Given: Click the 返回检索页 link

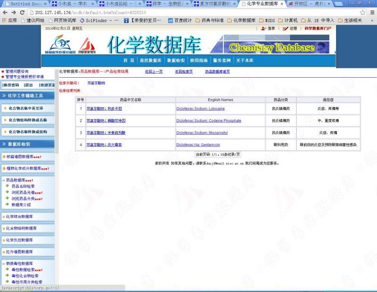Looking at the screenshot, I should pyautogui.click(x=184, y=72).
